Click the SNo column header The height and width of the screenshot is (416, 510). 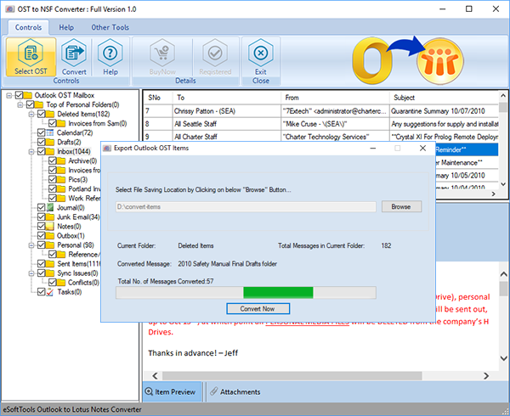click(158, 98)
